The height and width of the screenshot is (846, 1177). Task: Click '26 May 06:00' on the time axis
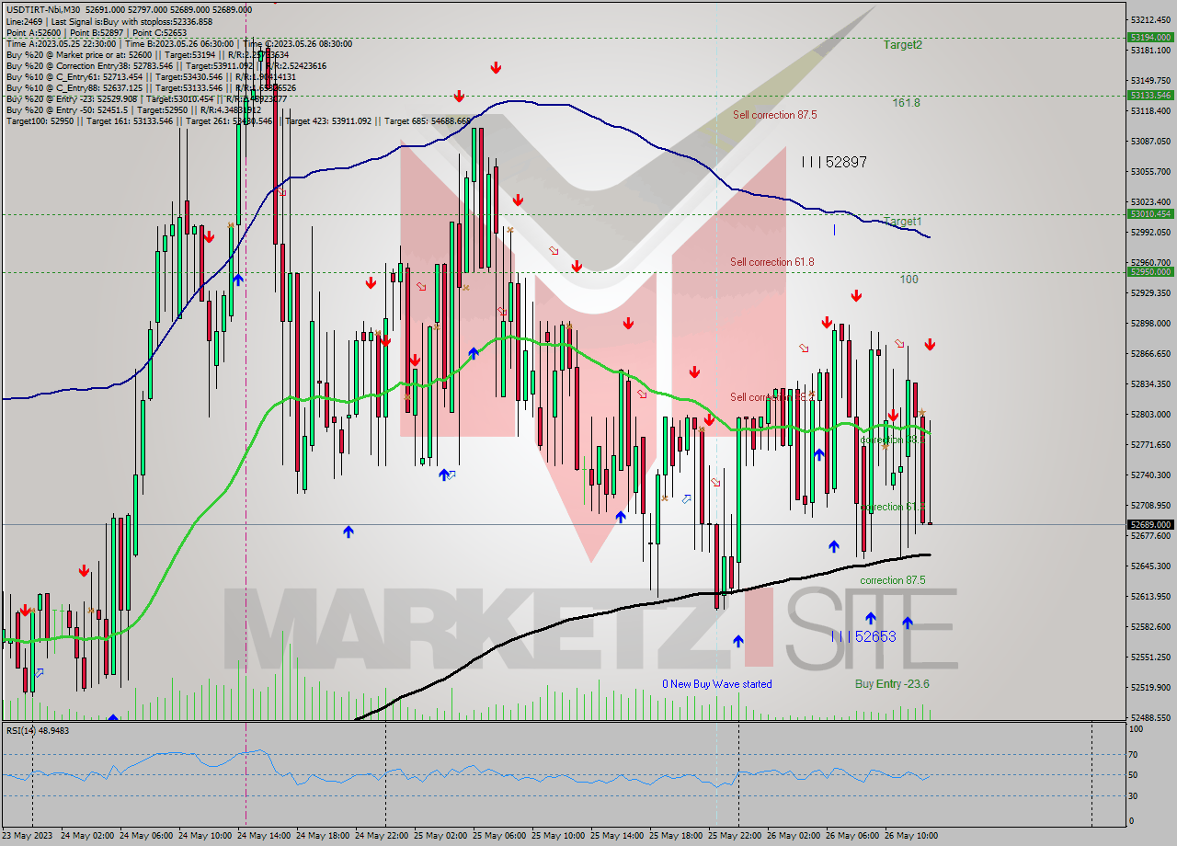click(852, 836)
